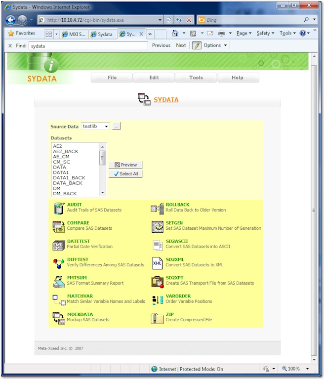Open the SD2XML XML icon
325x380 pixels.
click(158, 263)
